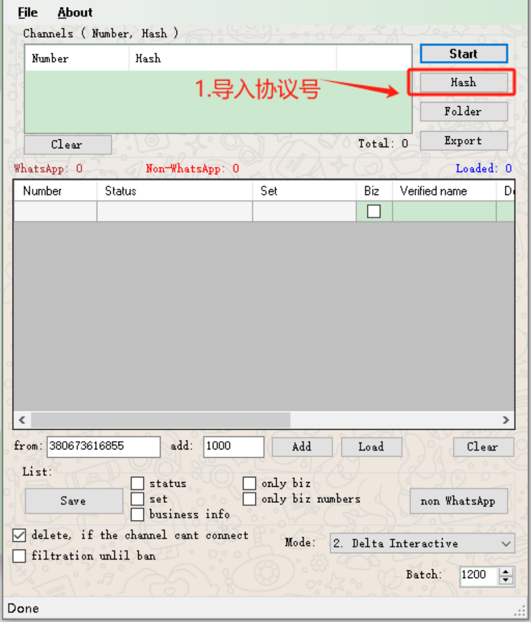Click the Export button
This screenshot has width=531, height=622.
(463, 141)
